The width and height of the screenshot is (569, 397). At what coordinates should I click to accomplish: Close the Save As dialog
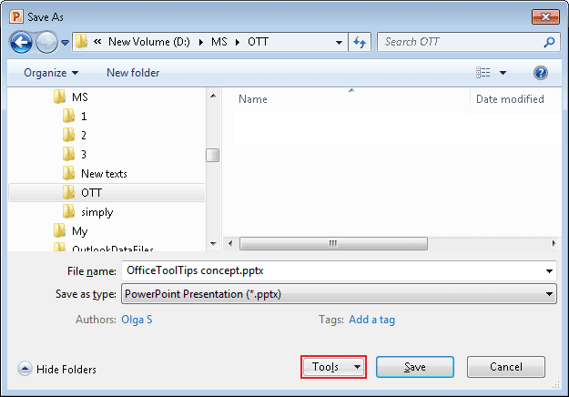(x=545, y=16)
